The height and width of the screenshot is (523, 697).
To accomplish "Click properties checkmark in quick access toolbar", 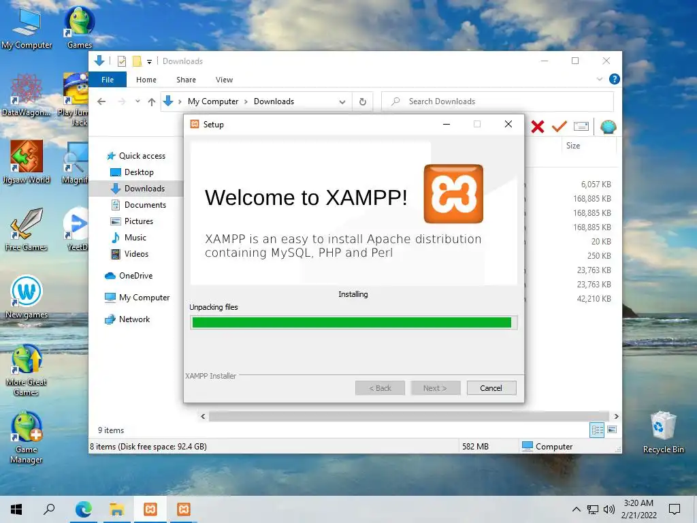I will coord(121,61).
